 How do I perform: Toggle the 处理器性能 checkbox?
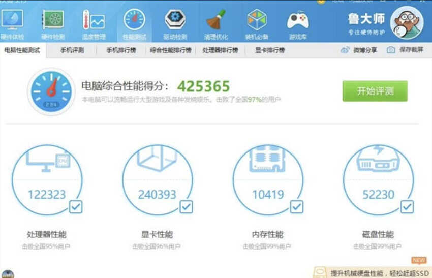[x=76, y=207]
